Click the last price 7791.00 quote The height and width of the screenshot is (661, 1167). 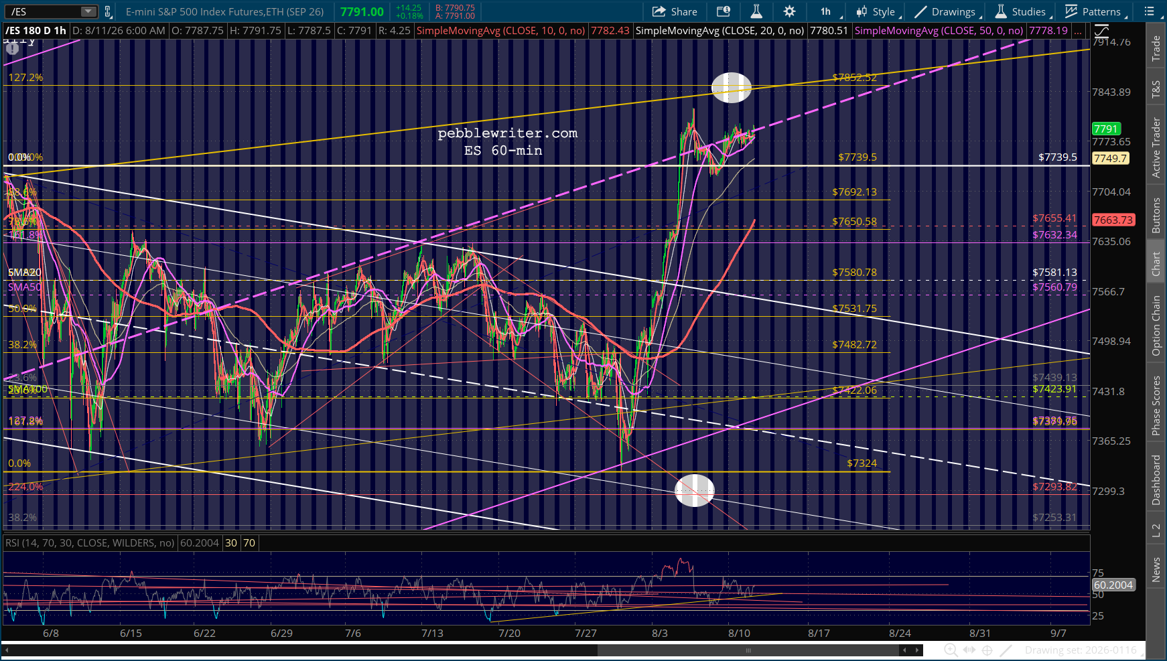[x=362, y=11]
